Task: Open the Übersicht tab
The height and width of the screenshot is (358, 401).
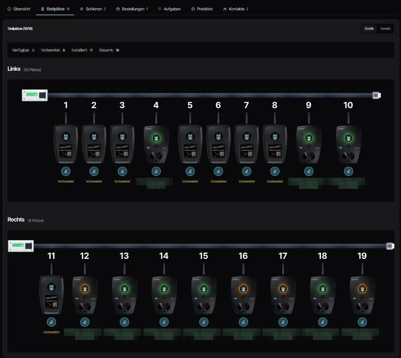Action: click(x=19, y=9)
